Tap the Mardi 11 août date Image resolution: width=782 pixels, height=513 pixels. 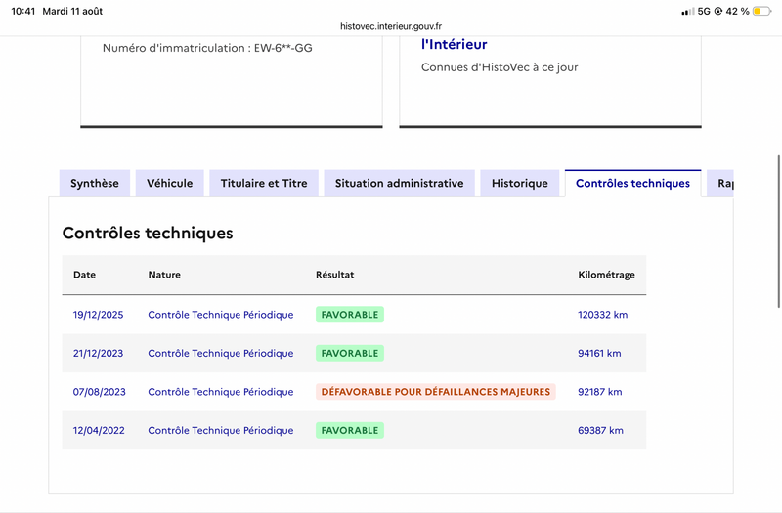tap(72, 11)
